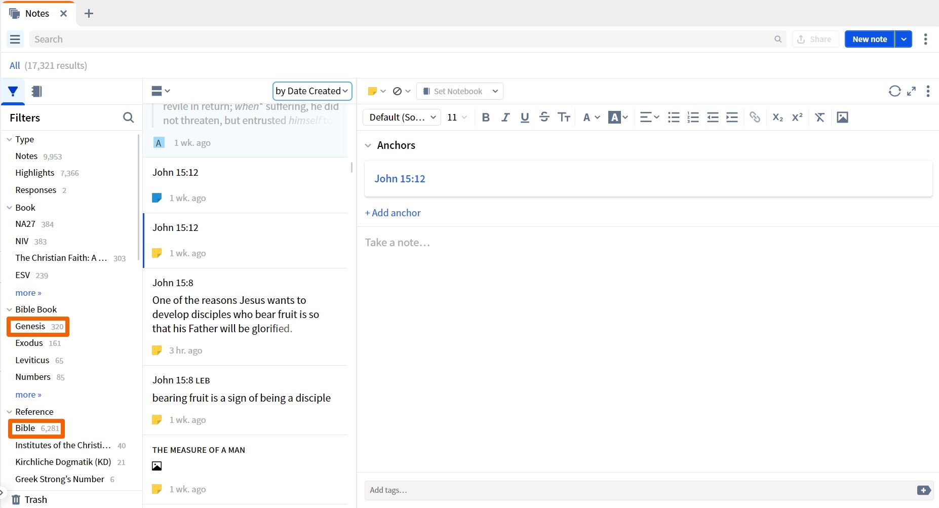The height and width of the screenshot is (508, 939).
Task: Select the Filters funnel tab
Action: (x=13, y=91)
